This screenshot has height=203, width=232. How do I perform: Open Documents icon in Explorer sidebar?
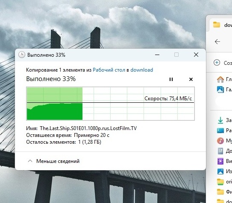(x=220, y=151)
